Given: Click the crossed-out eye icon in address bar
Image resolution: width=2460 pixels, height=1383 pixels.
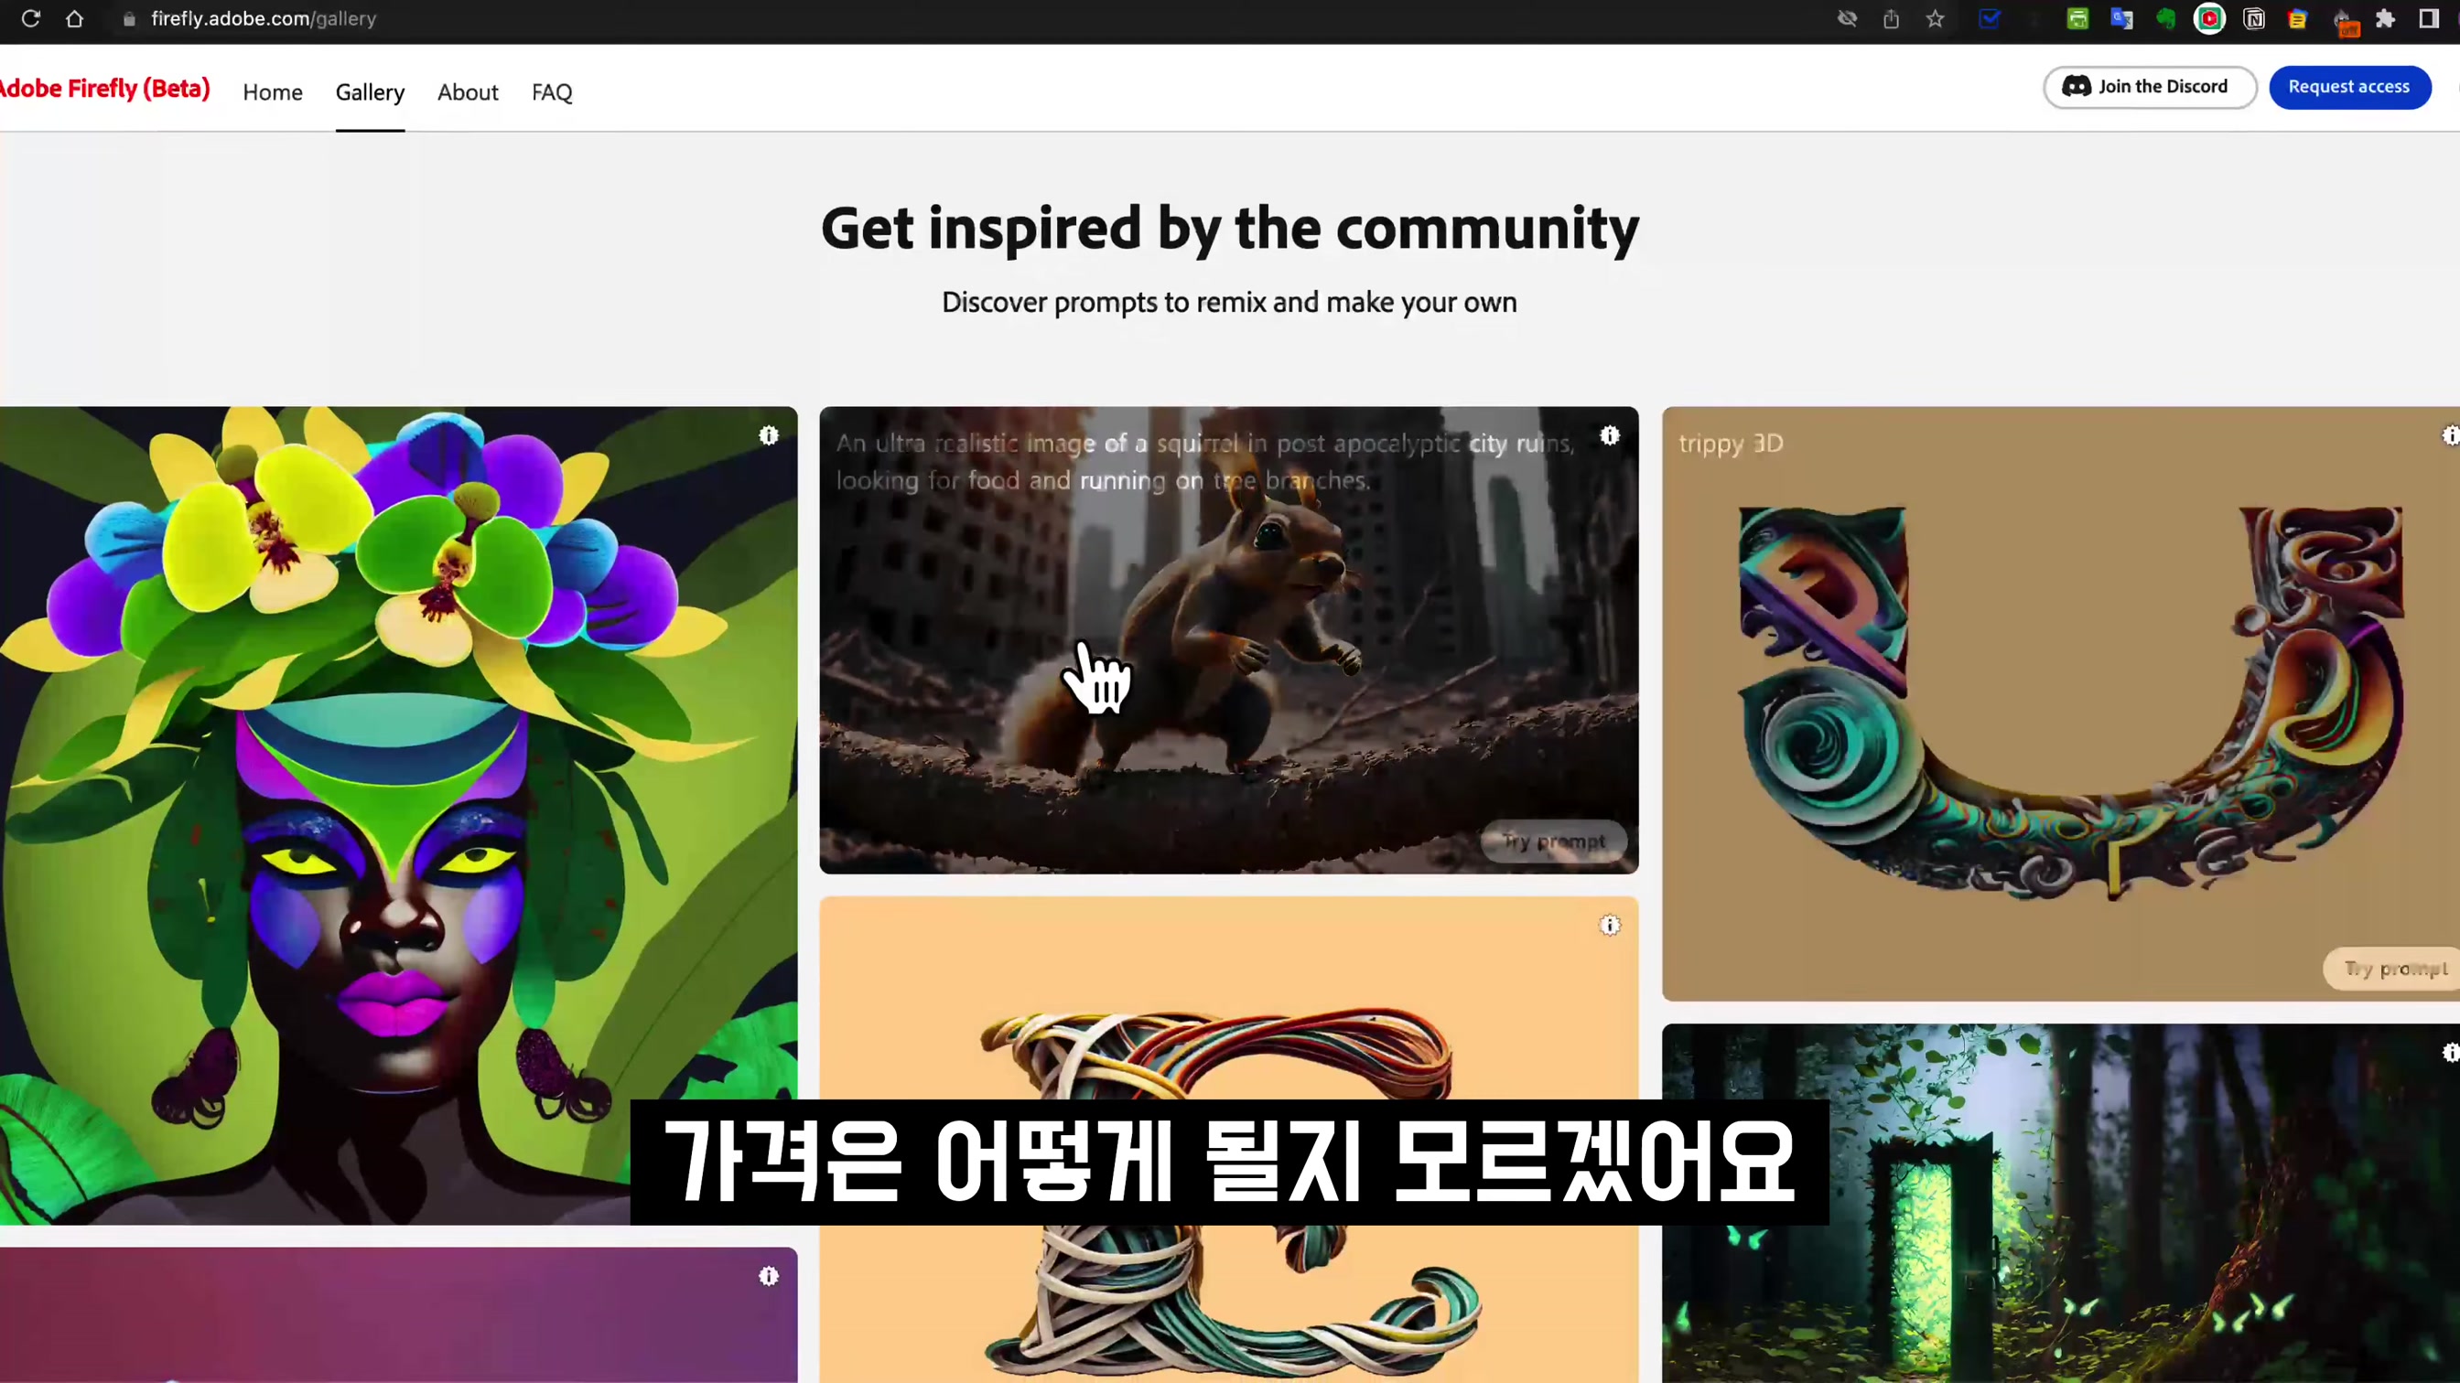Looking at the screenshot, I should click(x=1847, y=18).
